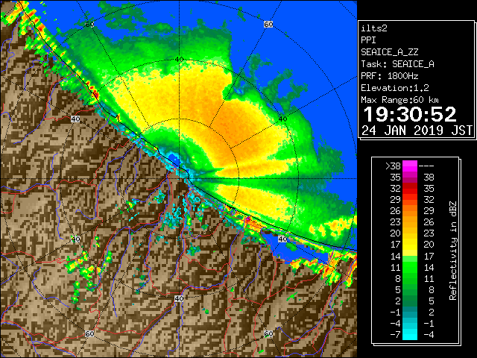The width and height of the screenshot is (477, 358).
Task: Click the '40' range label due south of radar
Action: [179, 298]
